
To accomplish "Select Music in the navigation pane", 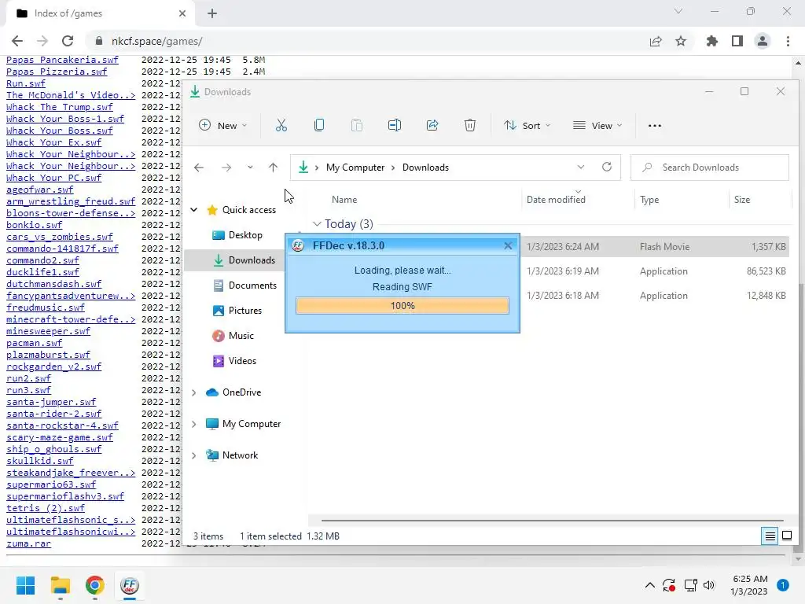I will coord(233,336).
